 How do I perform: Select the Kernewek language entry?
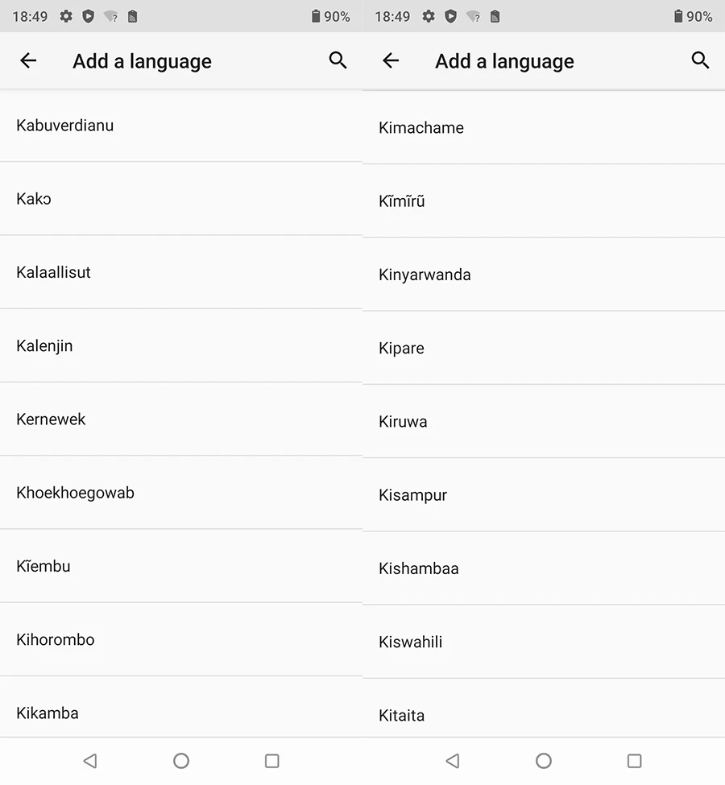pos(52,419)
